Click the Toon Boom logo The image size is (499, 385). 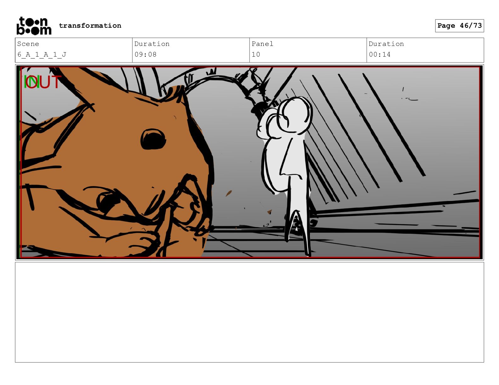click(x=34, y=25)
